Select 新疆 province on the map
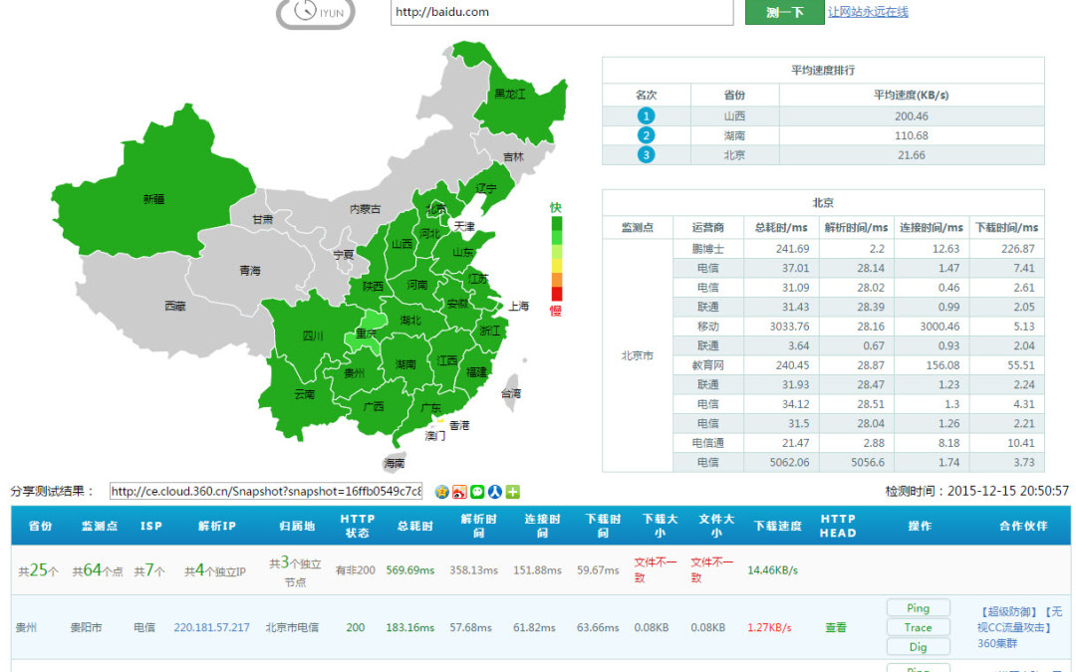 pyautogui.click(x=153, y=199)
